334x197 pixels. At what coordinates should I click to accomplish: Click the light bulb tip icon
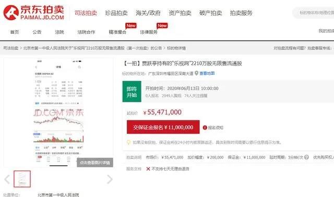[x=128, y=142]
